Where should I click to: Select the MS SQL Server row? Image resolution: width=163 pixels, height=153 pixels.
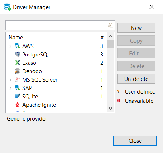pos(56,80)
